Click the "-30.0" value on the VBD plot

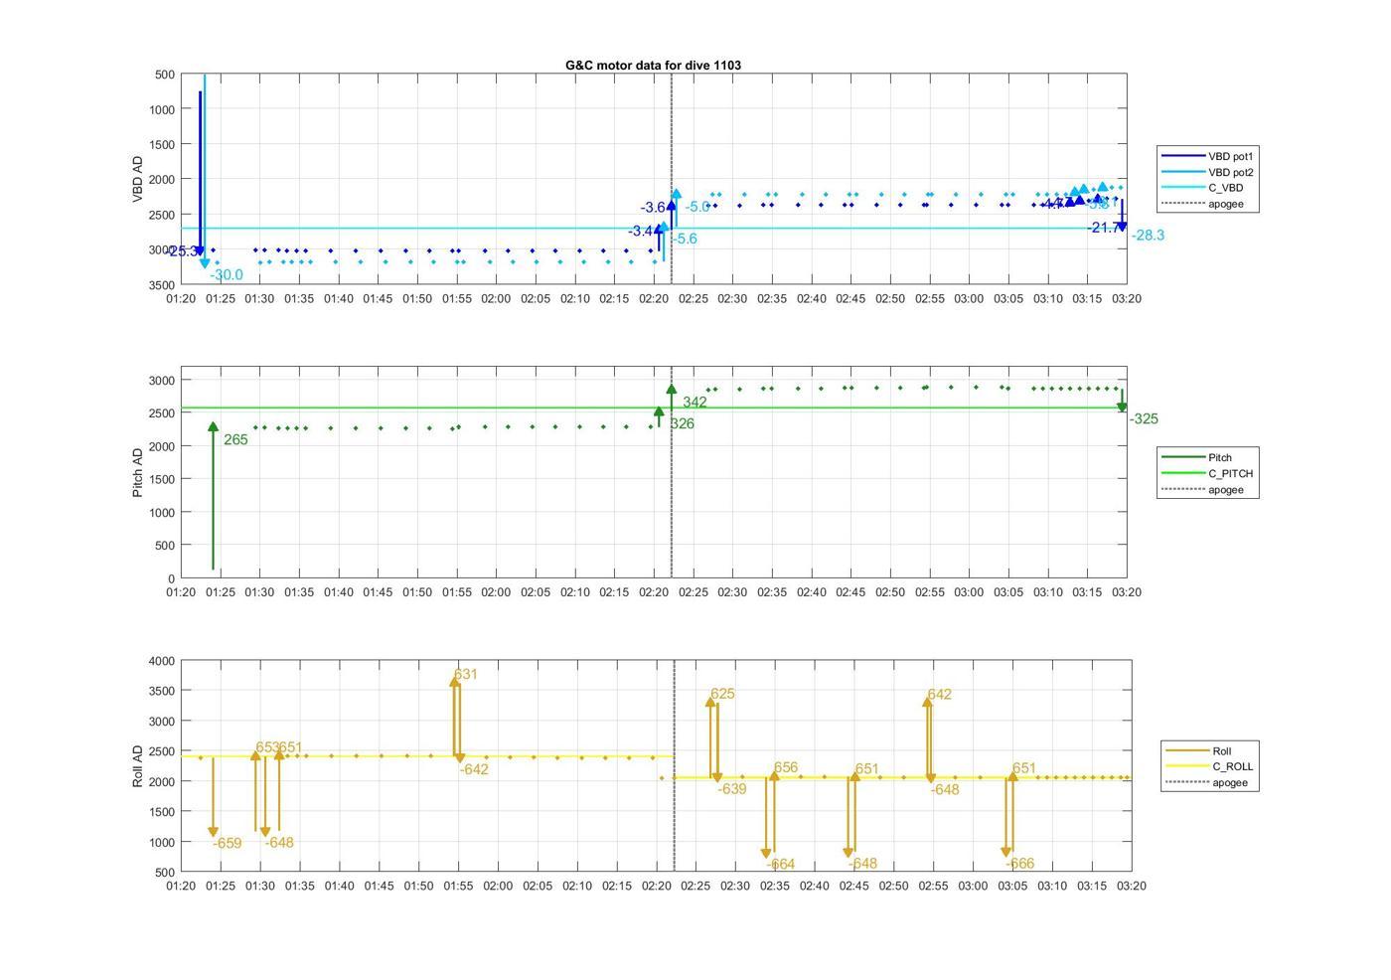(227, 275)
